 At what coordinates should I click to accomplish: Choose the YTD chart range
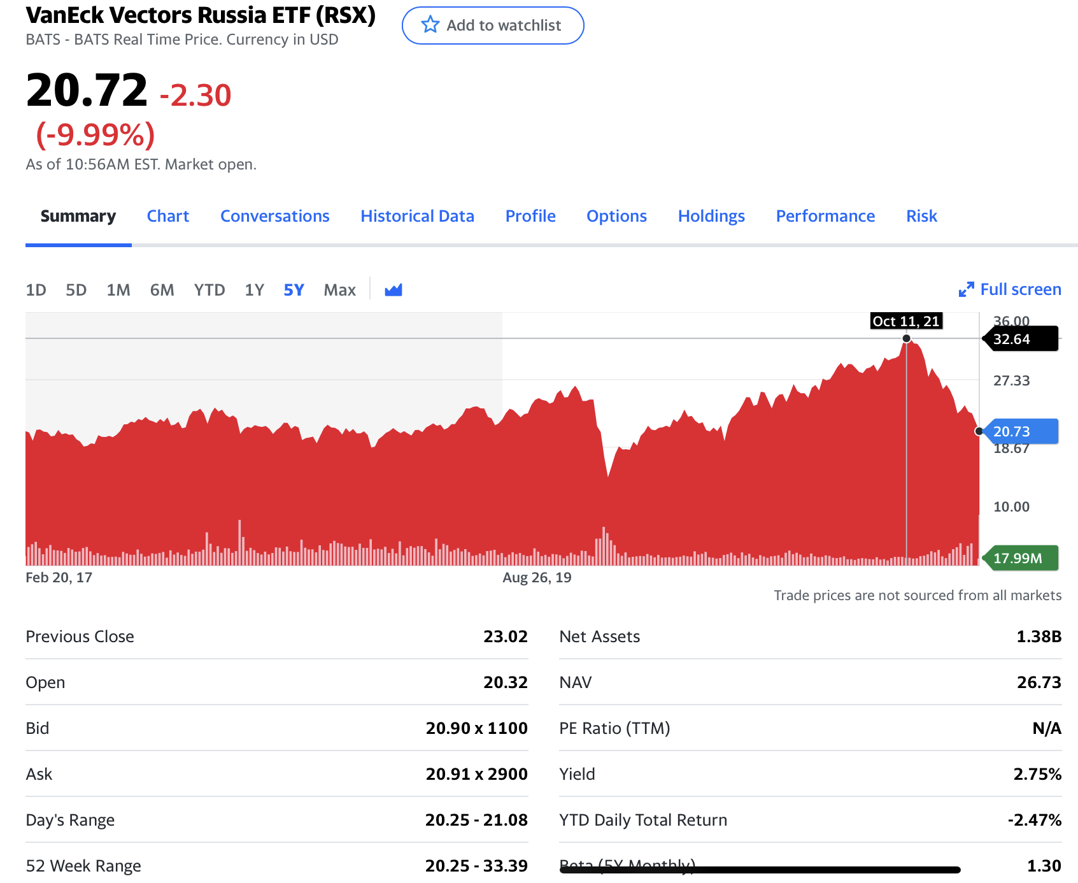[209, 290]
